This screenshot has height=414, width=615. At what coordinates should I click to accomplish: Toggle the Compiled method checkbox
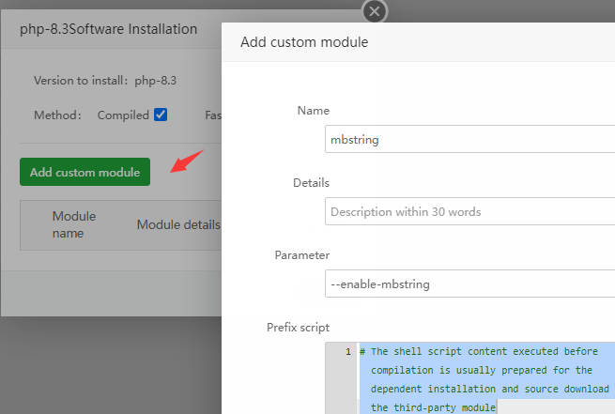click(161, 115)
